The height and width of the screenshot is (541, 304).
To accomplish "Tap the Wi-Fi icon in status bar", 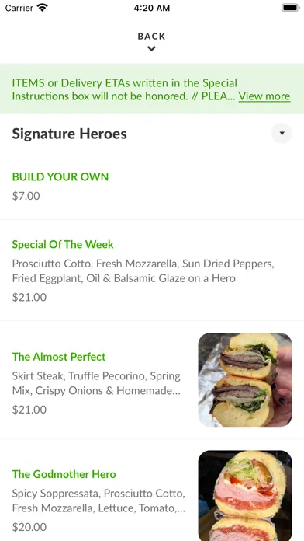I will click(x=43, y=8).
